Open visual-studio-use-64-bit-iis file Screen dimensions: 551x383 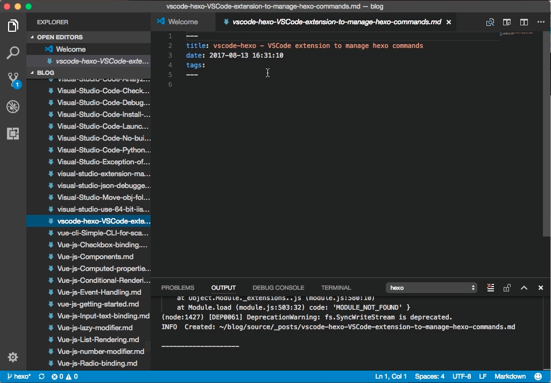click(x=89, y=209)
